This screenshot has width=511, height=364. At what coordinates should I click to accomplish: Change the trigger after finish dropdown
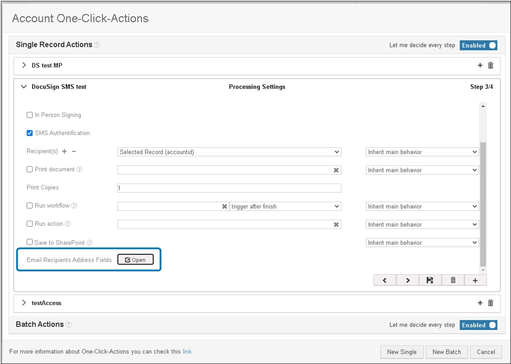click(285, 206)
